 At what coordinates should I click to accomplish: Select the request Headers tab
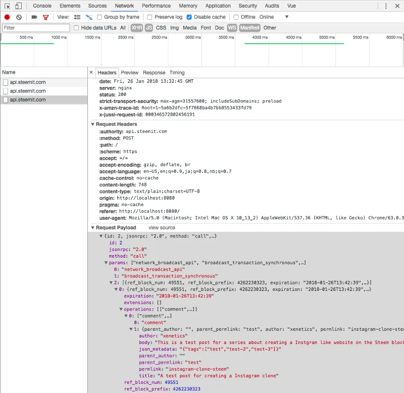107,73
